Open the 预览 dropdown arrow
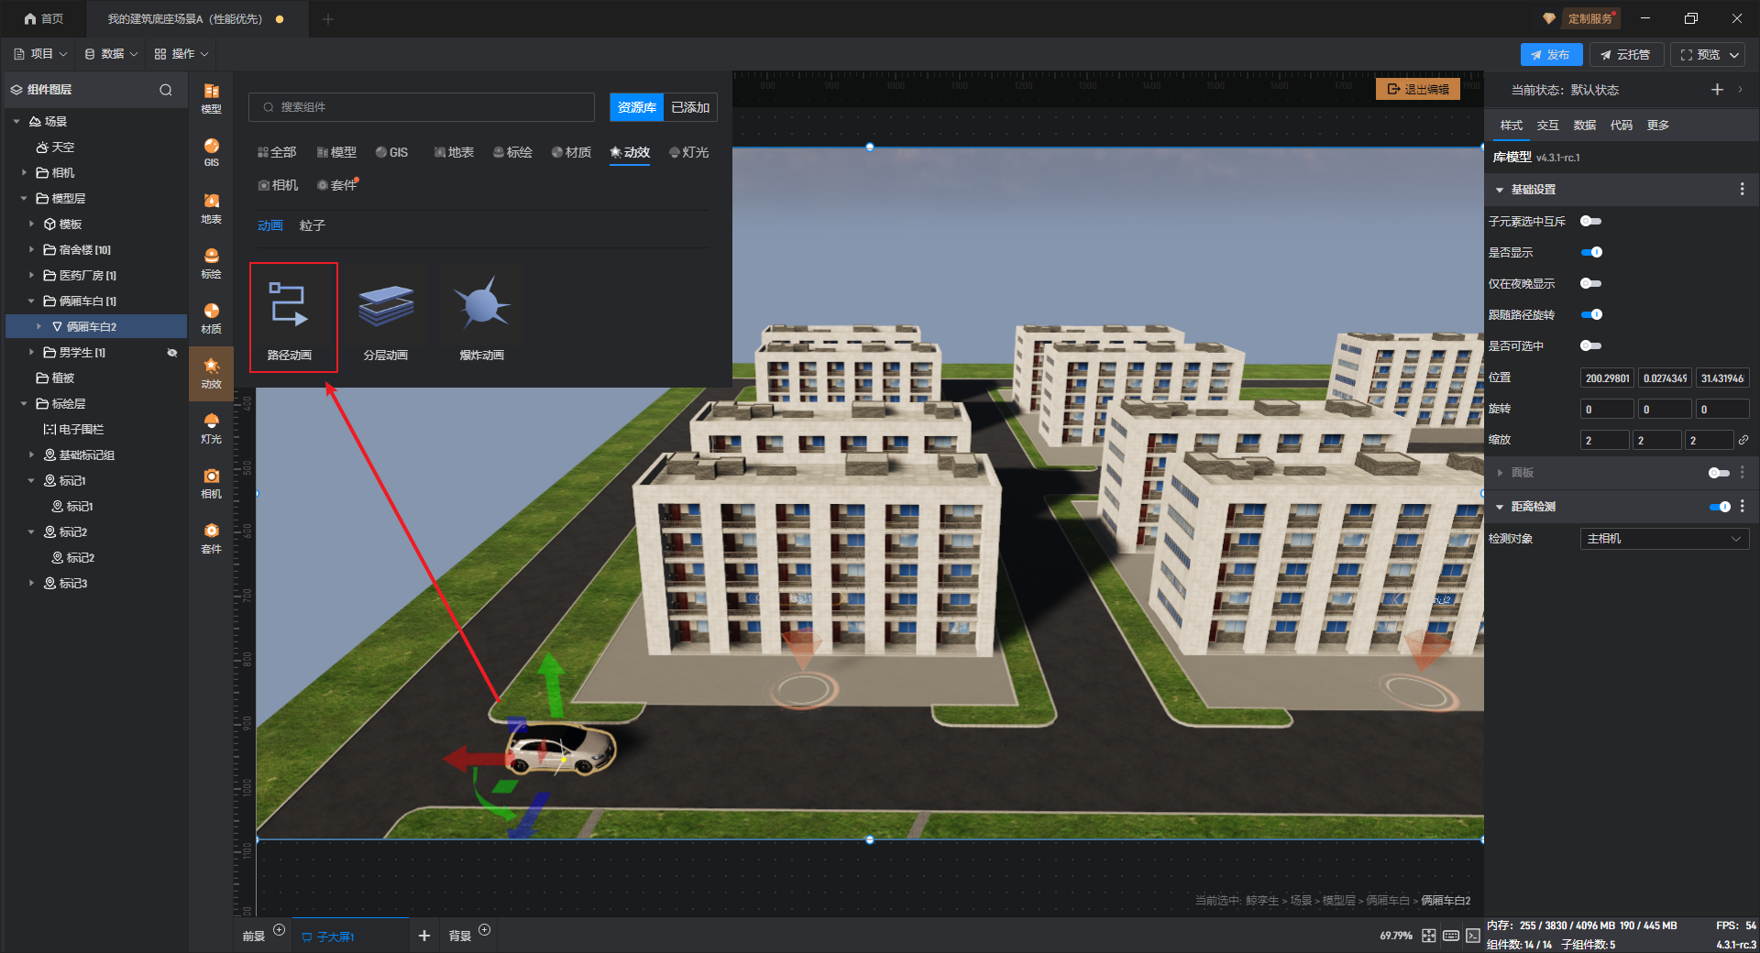 (1734, 55)
